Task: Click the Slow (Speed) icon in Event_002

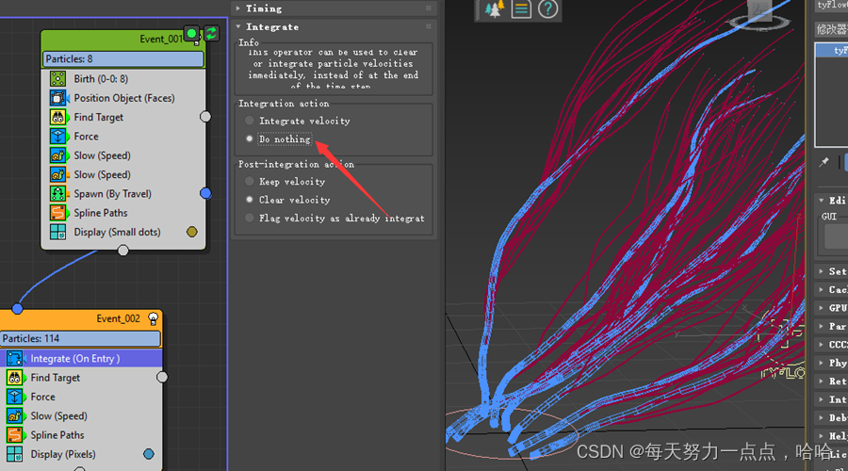Action: click(14, 415)
